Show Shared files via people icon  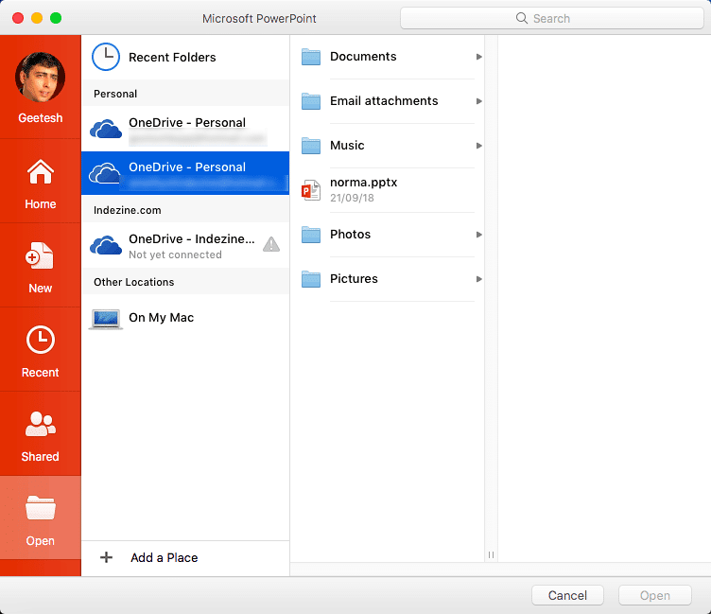coord(40,425)
